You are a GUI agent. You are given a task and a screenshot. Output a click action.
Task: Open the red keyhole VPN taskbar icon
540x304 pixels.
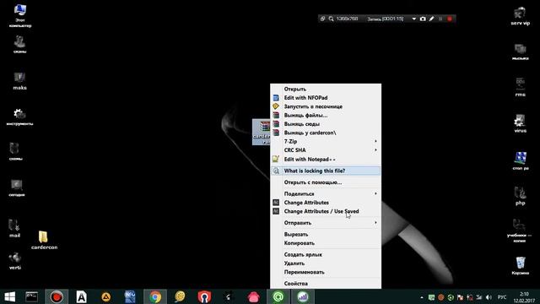point(204,296)
